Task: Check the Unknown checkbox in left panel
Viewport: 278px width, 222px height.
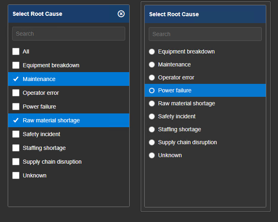Action: (x=16, y=175)
